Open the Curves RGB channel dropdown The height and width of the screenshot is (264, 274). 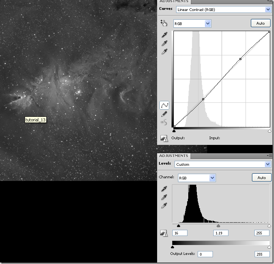192,24
